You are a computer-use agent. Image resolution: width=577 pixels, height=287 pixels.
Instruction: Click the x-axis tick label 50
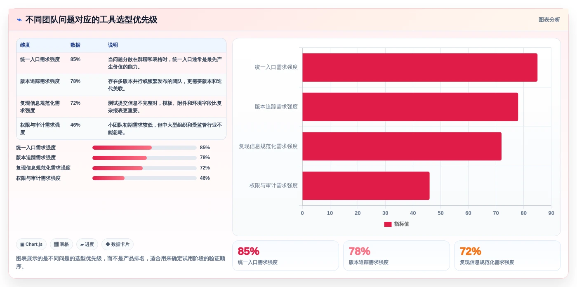point(440,213)
